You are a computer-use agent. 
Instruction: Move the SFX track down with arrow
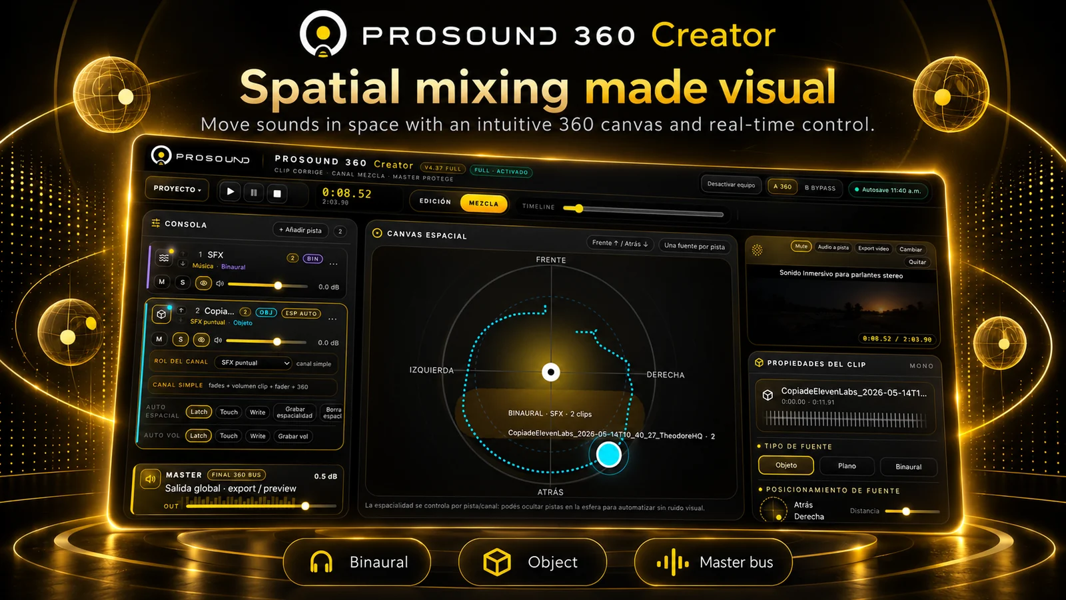point(183,263)
